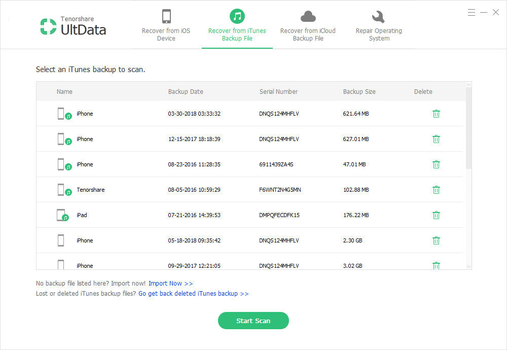
Task: Open the hamburger menu icon
Action: (472, 13)
